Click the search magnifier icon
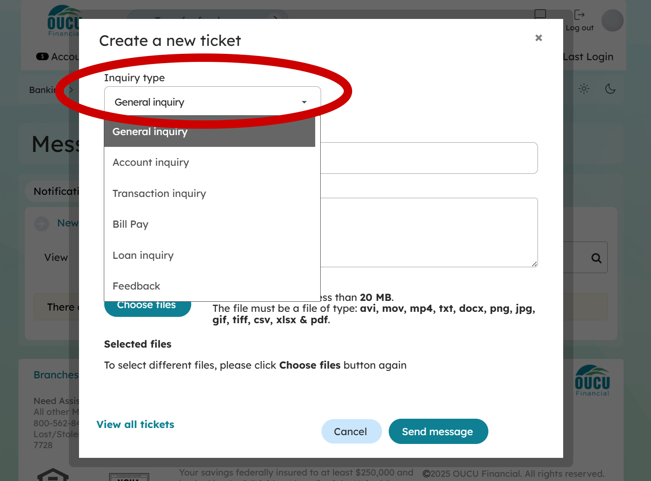The image size is (651, 481). (596, 258)
